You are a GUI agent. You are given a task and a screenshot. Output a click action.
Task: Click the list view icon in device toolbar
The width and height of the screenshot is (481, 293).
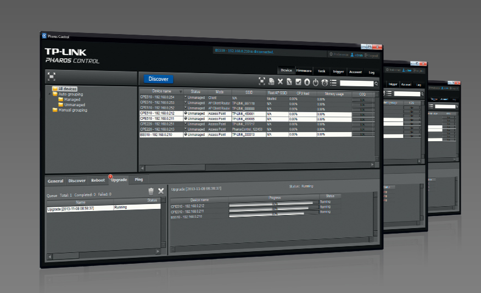pos(333,82)
